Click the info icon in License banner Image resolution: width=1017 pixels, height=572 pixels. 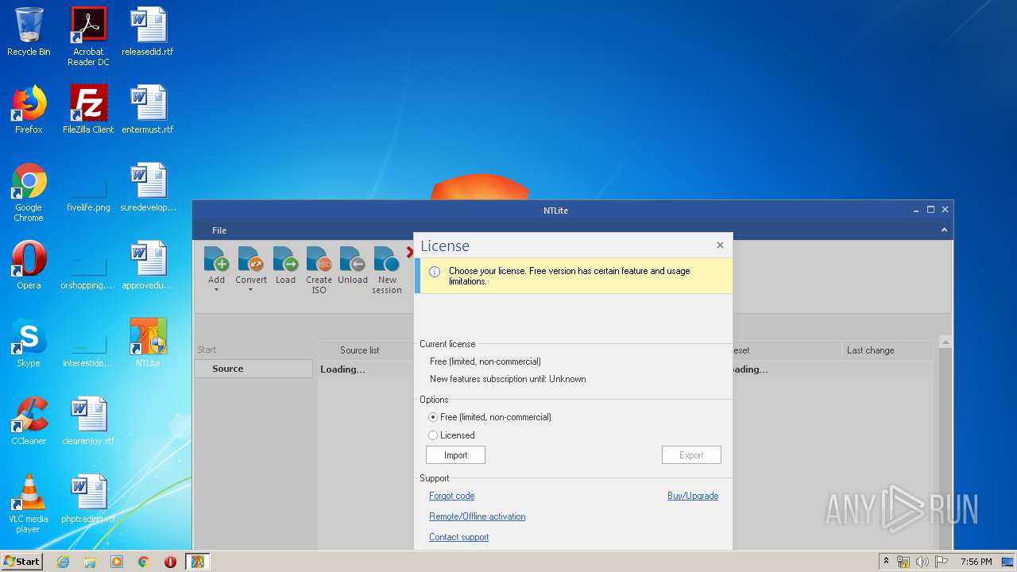(435, 272)
